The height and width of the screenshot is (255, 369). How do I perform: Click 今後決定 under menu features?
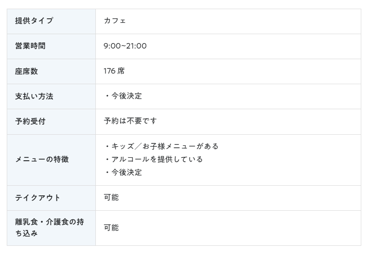tap(127, 173)
